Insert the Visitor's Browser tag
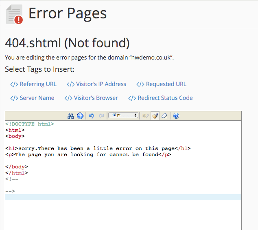The height and width of the screenshot is (230, 258). tap(91, 98)
